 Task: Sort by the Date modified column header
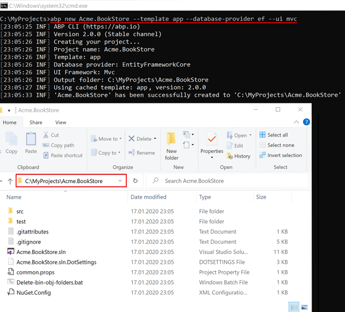tap(148, 197)
